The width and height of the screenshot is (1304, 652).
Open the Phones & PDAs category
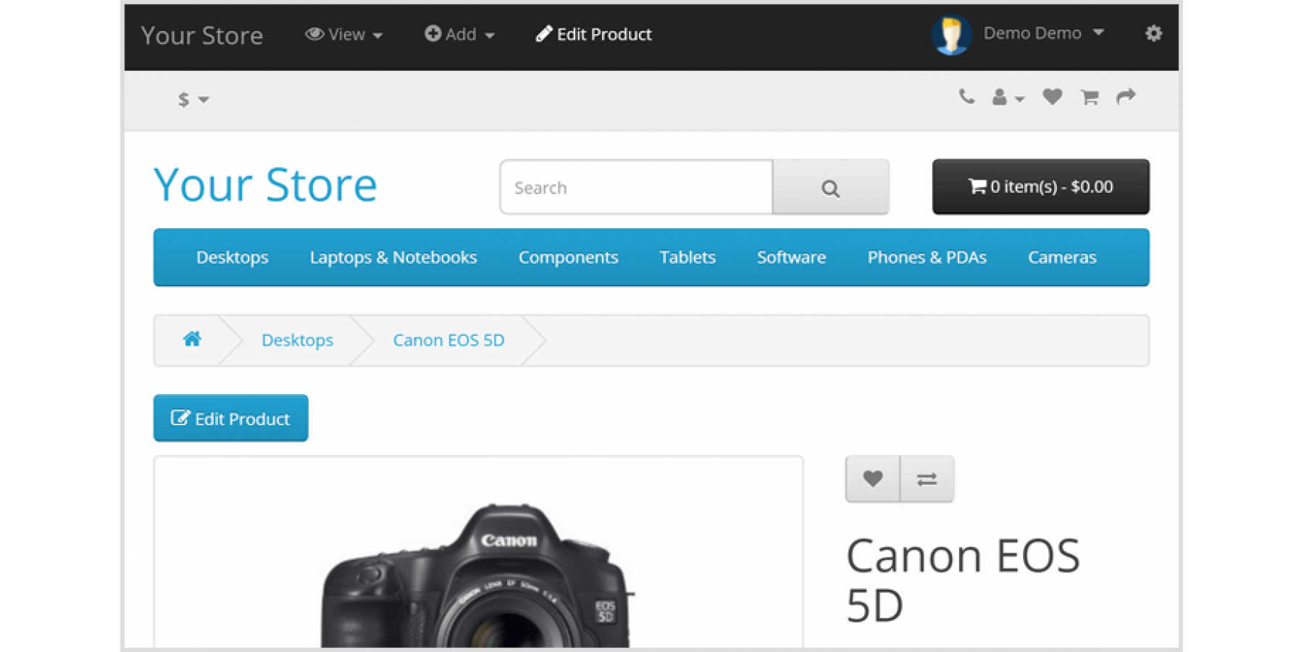[x=927, y=257]
